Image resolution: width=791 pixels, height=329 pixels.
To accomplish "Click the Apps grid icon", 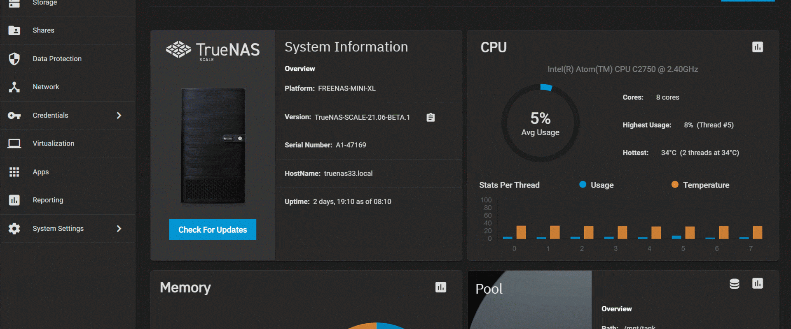I will point(14,172).
